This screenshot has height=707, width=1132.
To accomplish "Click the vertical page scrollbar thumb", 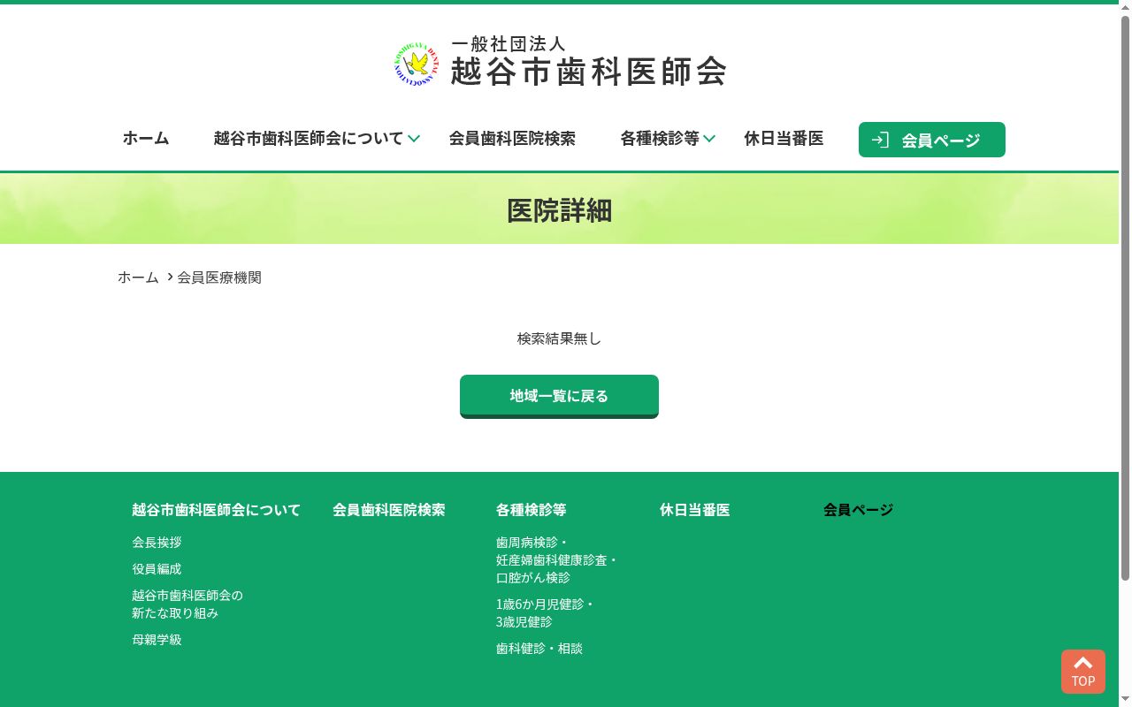I will [1125, 298].
